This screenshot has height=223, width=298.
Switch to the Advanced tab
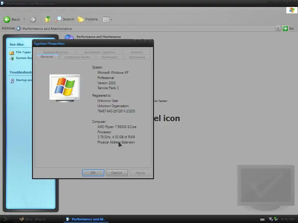[137, 57]
